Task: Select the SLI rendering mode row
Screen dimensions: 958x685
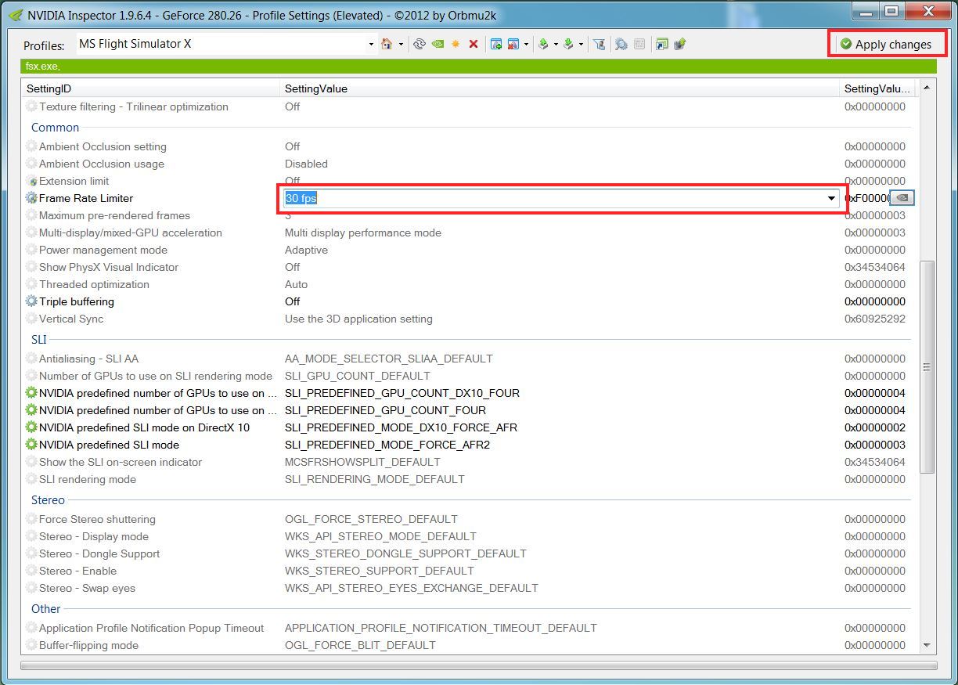Action: [x=468, y=479]
